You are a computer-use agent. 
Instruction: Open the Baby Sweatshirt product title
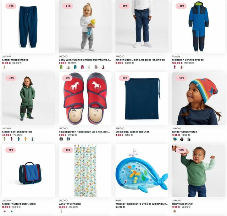click(183, 204)
